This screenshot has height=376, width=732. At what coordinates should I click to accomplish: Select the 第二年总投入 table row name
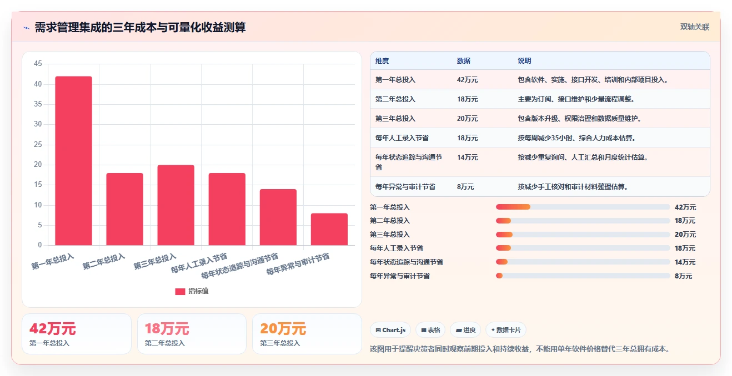pyautogui.click(x=395, y=99)
